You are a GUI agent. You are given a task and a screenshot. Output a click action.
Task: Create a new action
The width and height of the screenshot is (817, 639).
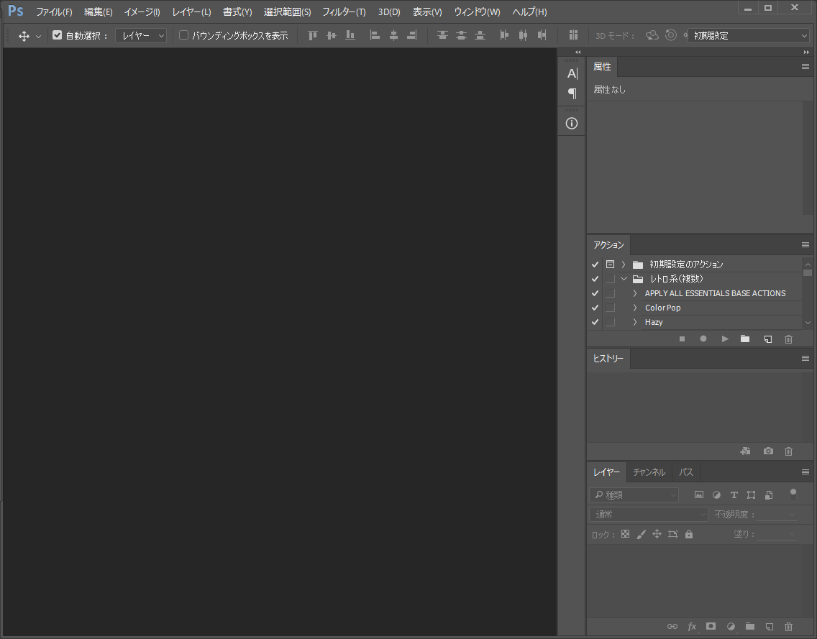coord(768,339)
